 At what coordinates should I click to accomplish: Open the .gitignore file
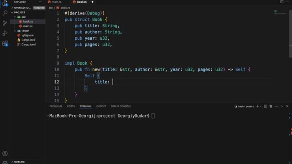pos(27,36)
